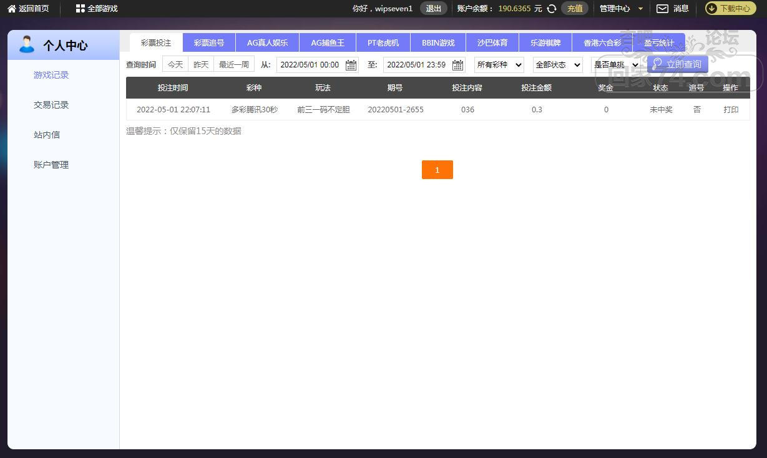Viewport: 767px width, 458px height.
Task: Click the 消息 link in the top bar
Action: pyautogui.click(x=681, y=9)
